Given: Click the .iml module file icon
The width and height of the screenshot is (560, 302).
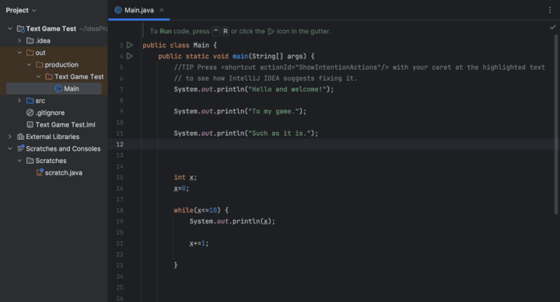Looking at the screenshot, I should click(x=30, y=124).
